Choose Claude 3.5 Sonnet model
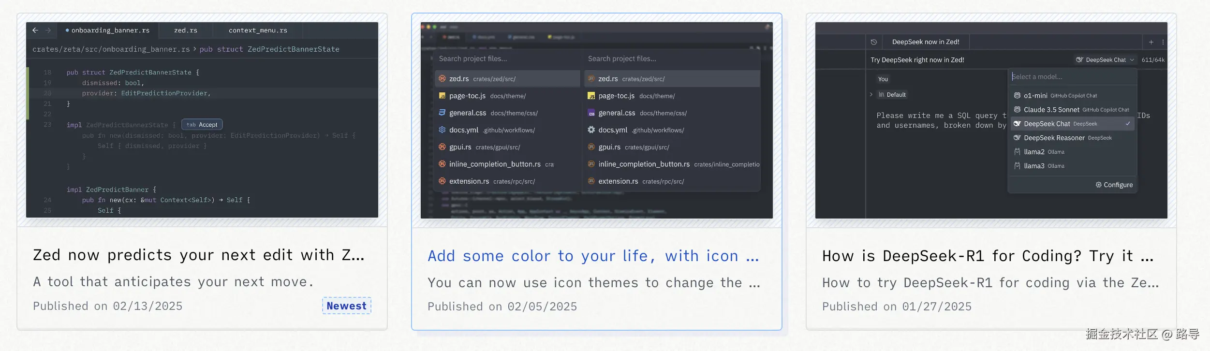 pos(1073,110)
